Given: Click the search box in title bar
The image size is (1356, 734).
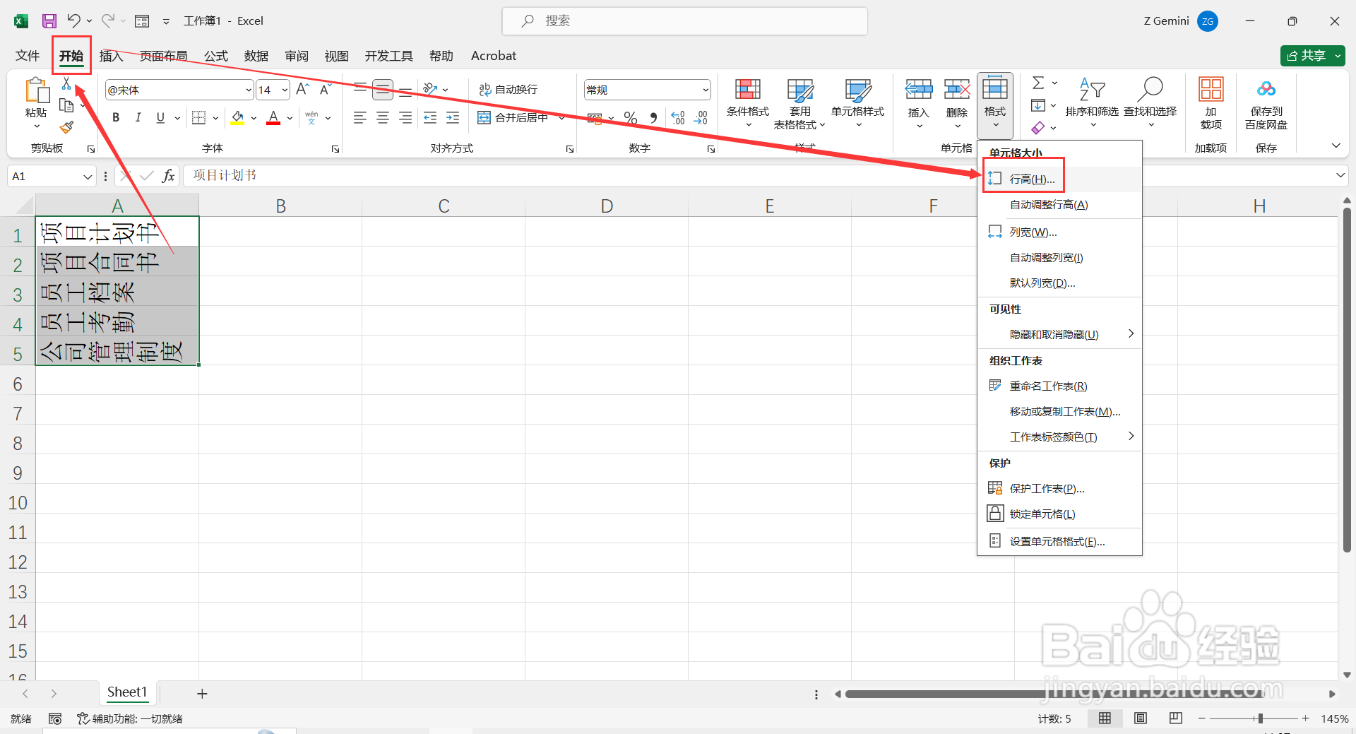Looking at the screenshot, I should pyautogui.click(x=684, y=21).
